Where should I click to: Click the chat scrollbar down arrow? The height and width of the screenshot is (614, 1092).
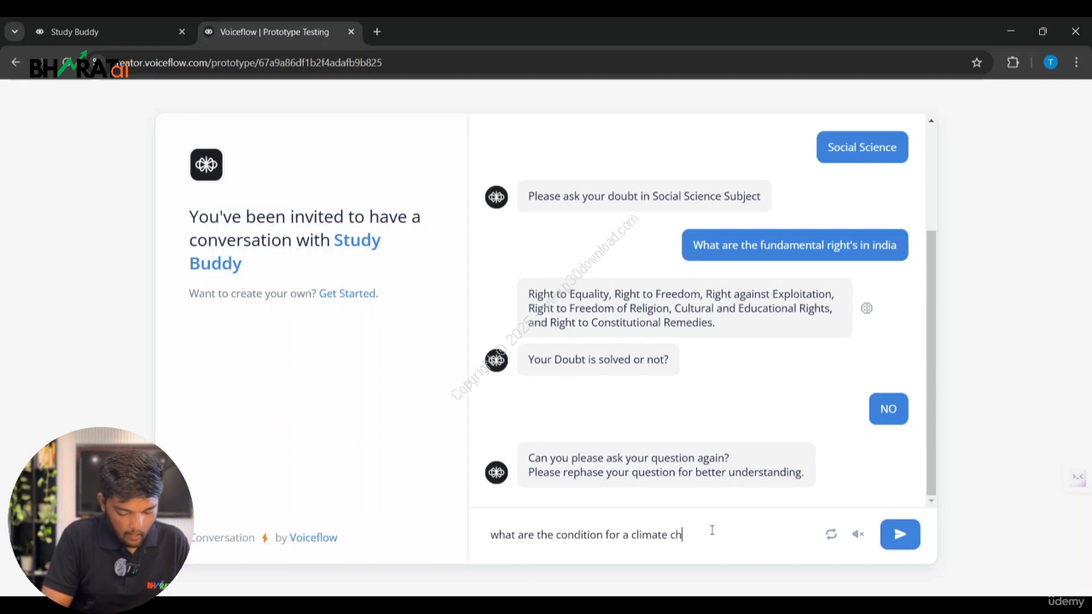click(x=931, y=501)
